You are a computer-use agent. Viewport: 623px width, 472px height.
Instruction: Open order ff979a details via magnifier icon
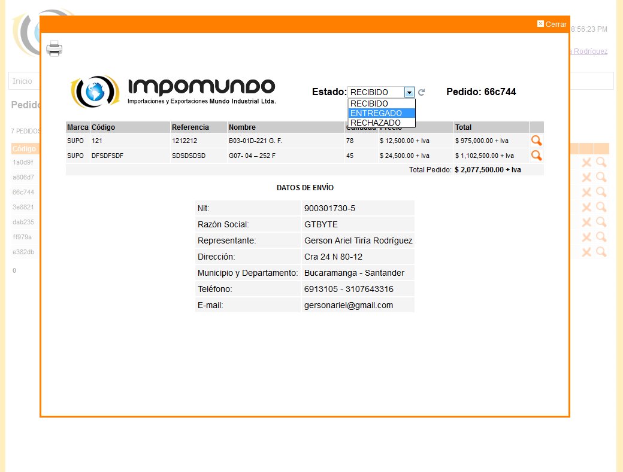[601, 237]
